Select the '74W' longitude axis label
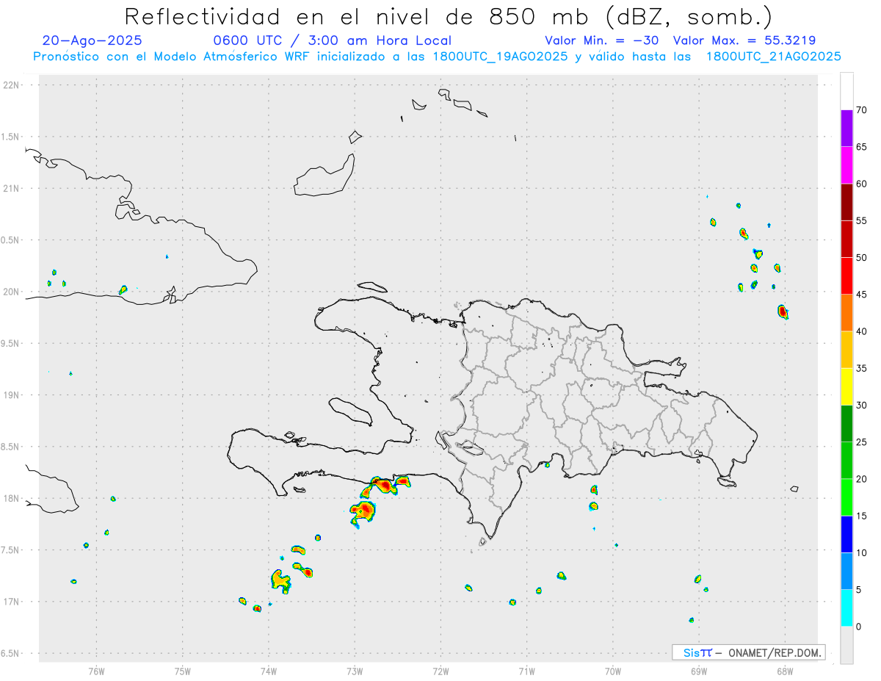Viewport: 881px width, 681px height. tap(269, 671)
